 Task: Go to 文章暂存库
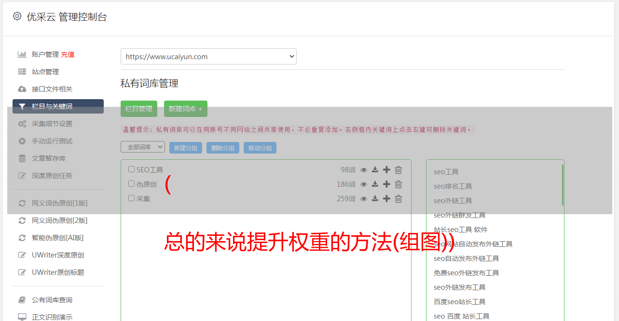pos(49,158)
